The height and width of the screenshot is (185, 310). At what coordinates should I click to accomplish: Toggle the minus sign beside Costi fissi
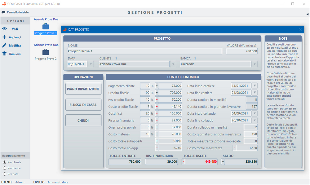pyautogui.click(x=157, y=113)
